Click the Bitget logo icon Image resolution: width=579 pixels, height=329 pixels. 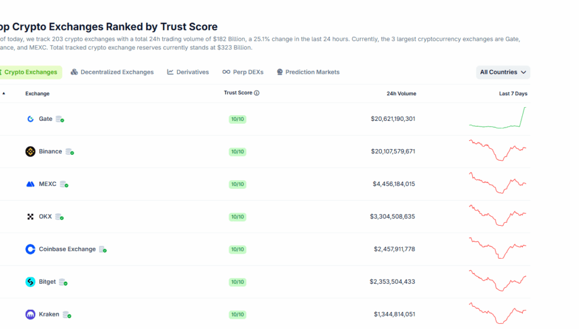pos(31,282)
